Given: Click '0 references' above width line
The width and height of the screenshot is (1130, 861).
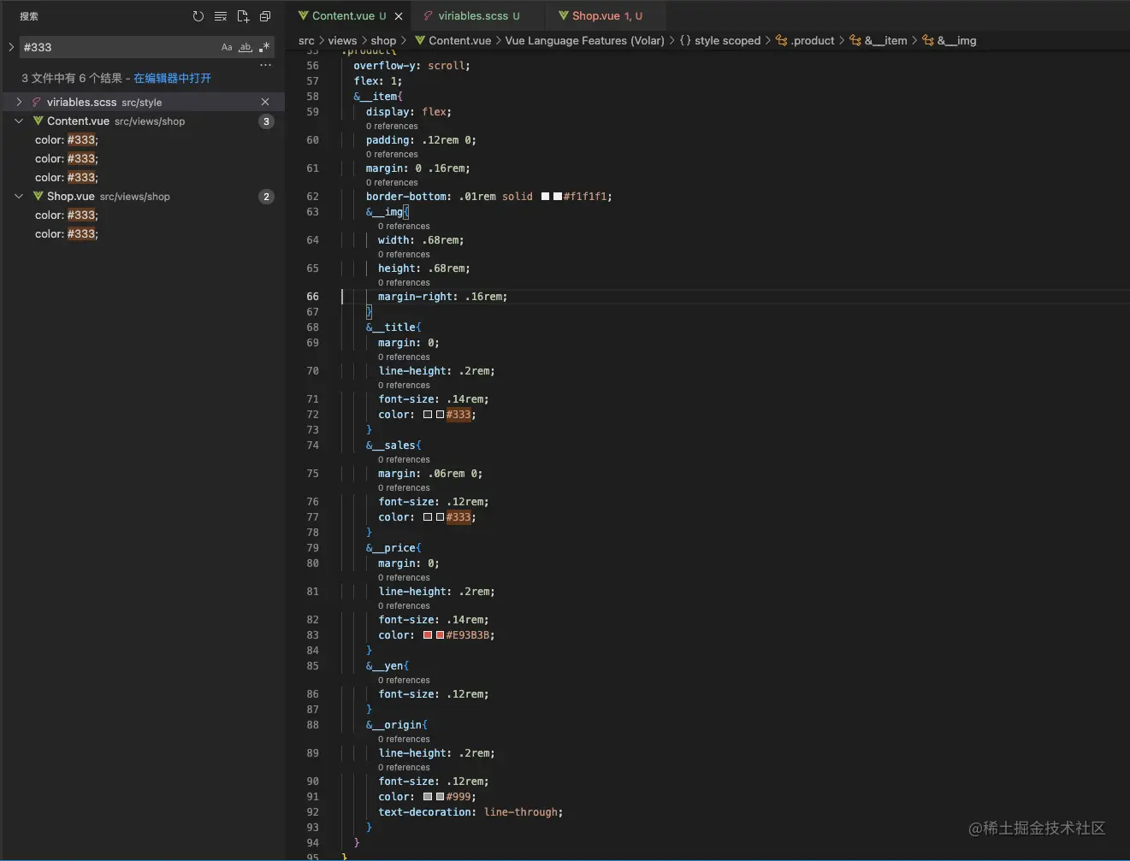Looking at the screenshot, I should click(404, 226).
